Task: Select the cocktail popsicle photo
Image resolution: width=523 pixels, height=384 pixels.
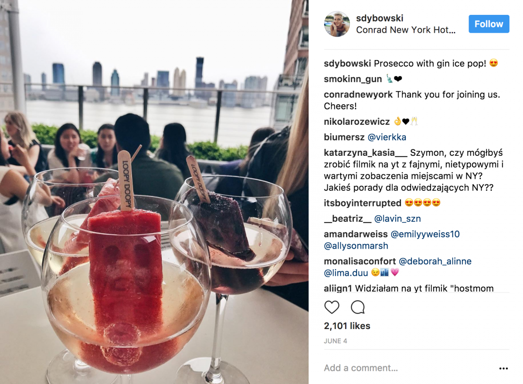Action: coord(154,192)
